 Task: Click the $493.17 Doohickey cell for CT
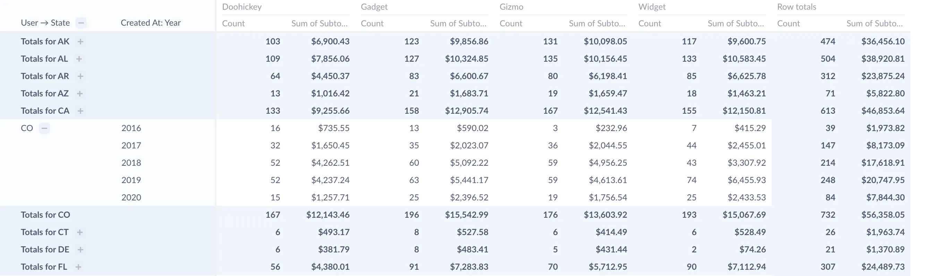tap(334, 232)
